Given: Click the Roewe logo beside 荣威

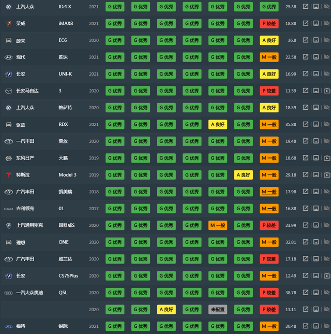Looking at the screenshot, I should tap(8, 24).
